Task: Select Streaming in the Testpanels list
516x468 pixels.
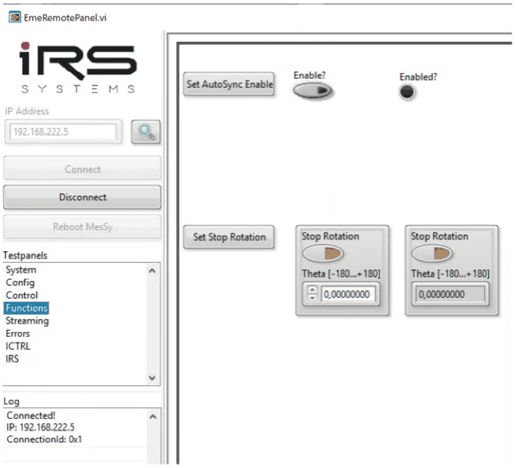Action: pyautogui.click(x=27, y=321)
